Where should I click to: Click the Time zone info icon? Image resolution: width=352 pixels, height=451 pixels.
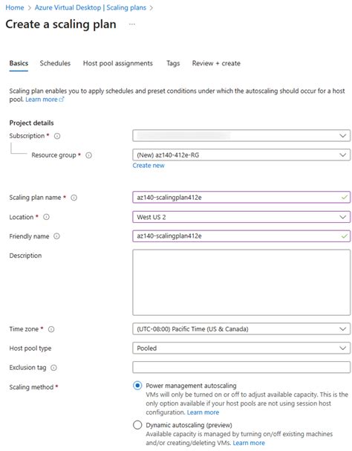pos(51,329)
